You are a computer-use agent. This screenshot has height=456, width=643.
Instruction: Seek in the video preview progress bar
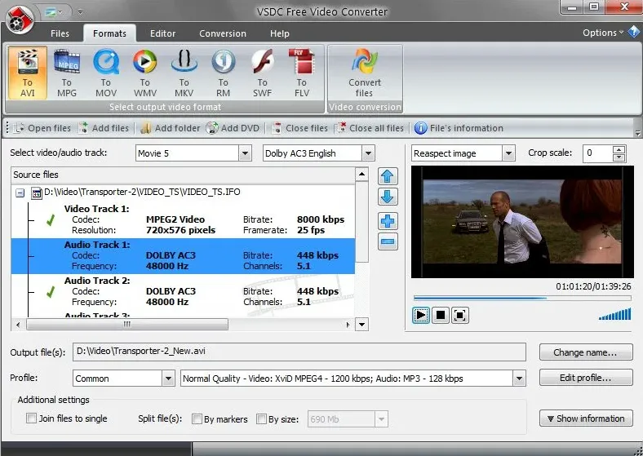click(x=522, y=298)
